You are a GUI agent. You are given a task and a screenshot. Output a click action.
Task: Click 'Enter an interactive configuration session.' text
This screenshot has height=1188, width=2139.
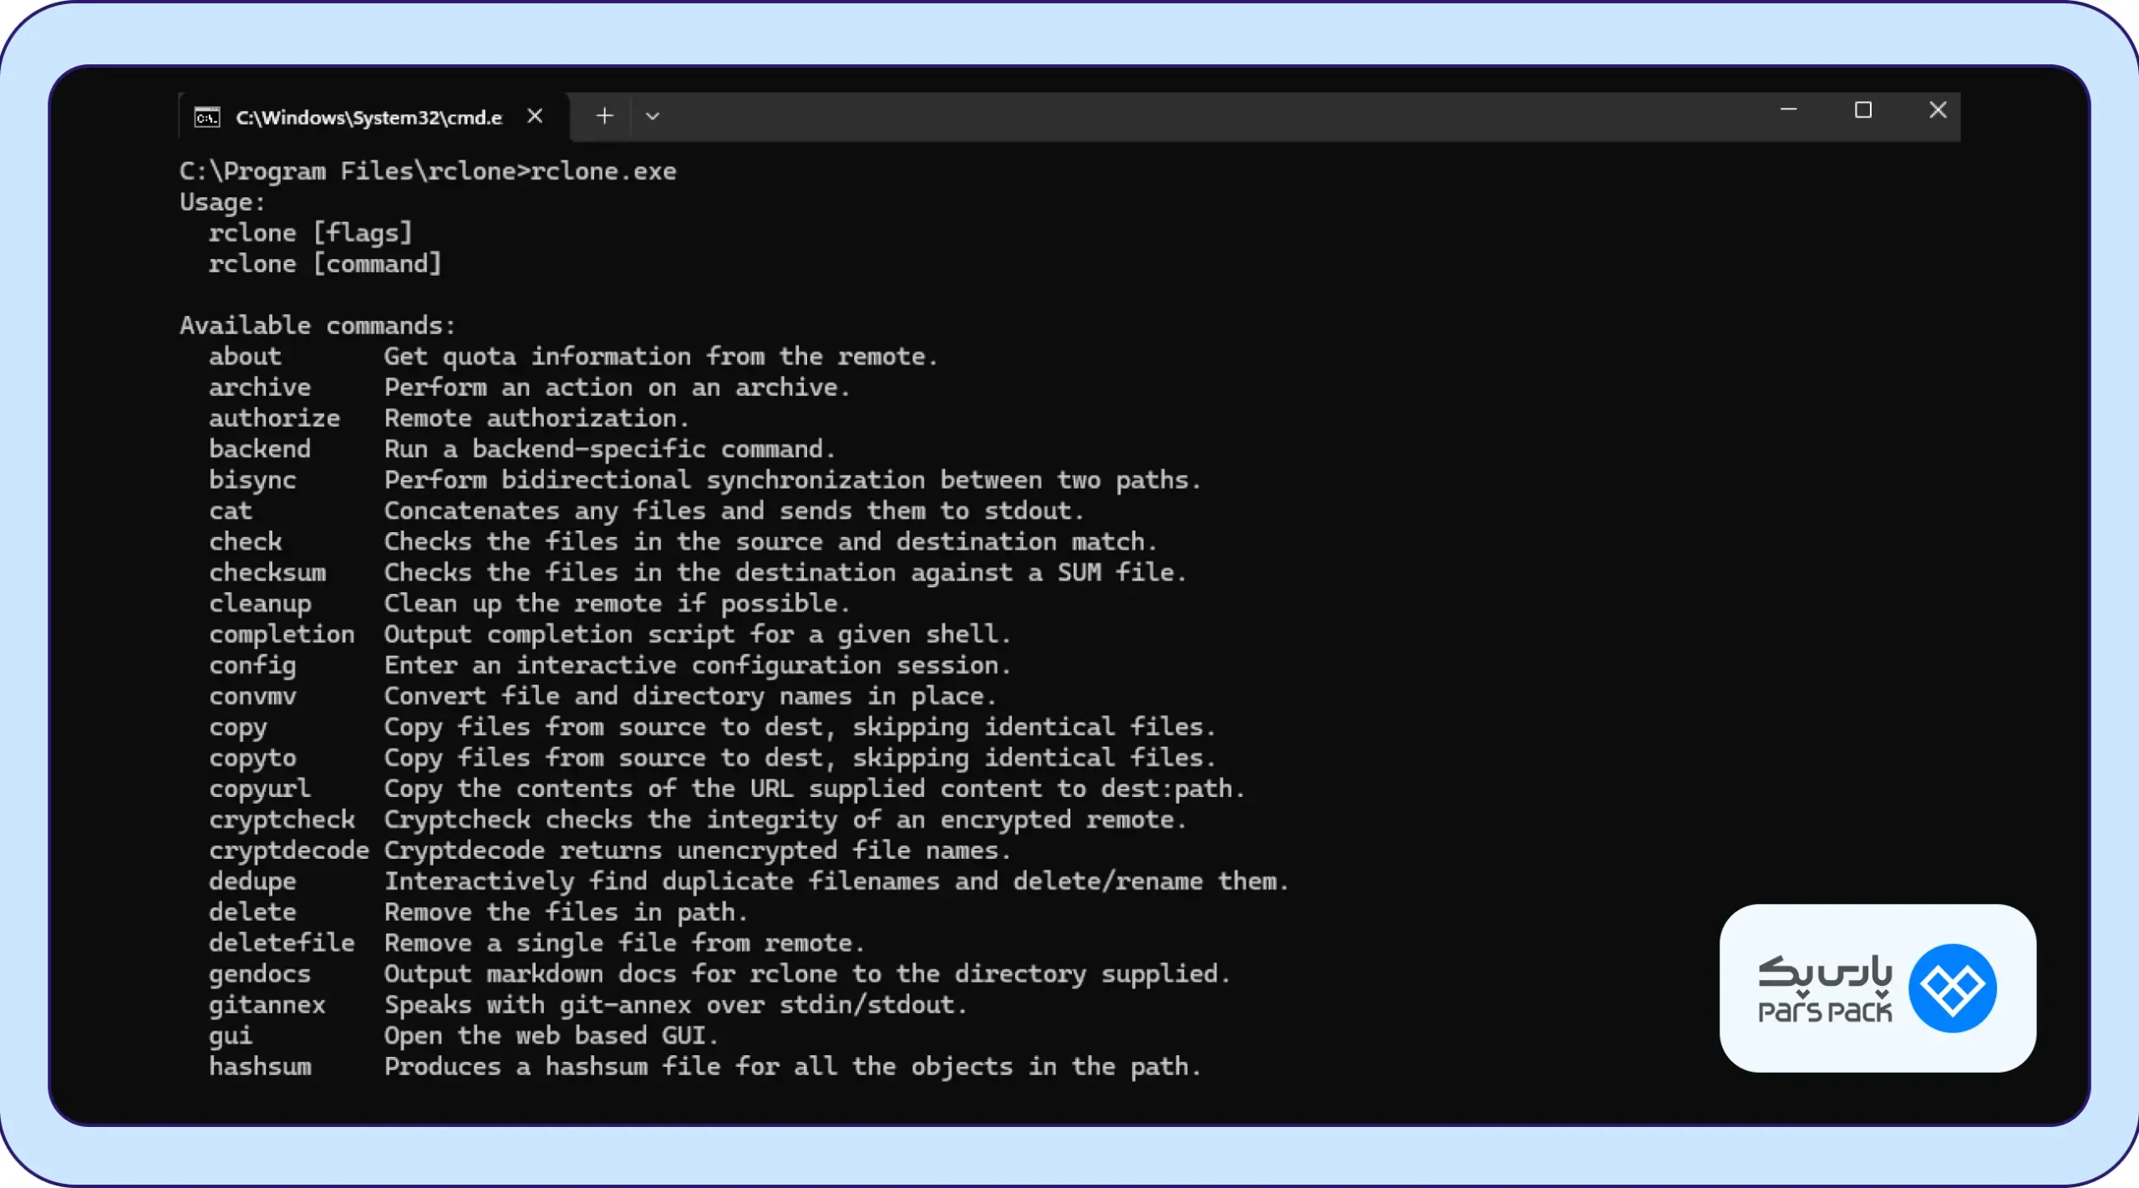pos(698,666)
